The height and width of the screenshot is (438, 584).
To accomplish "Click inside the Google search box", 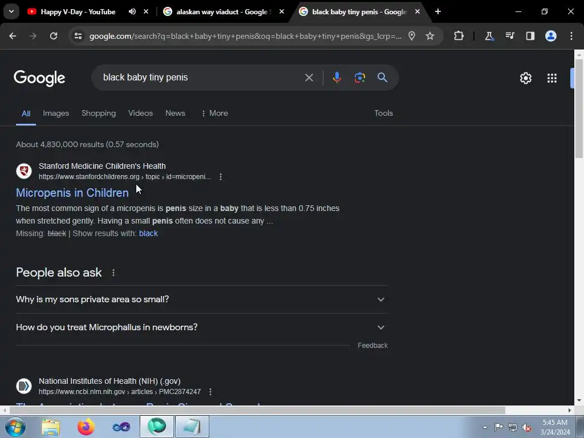I will click(201, 78).
